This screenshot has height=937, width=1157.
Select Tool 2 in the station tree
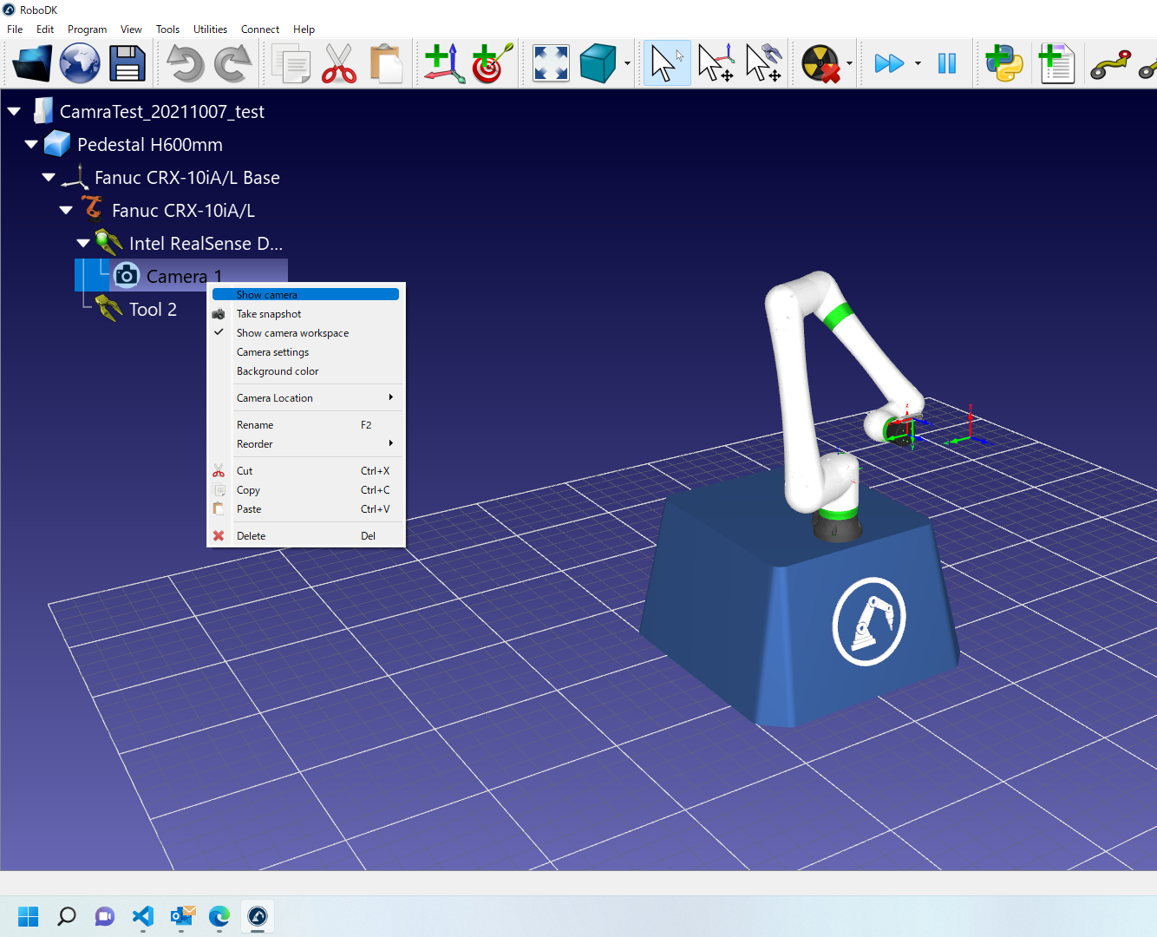tap(153, 310)
